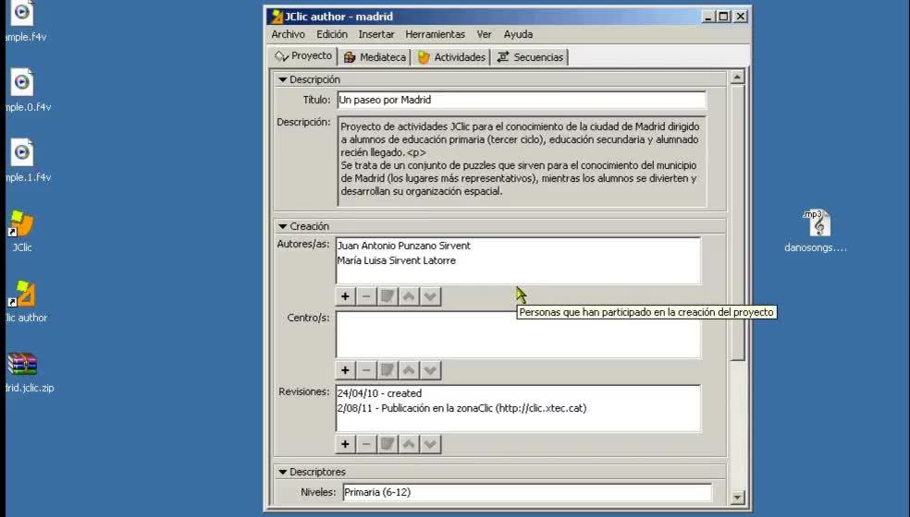Minimize the JClic author window
Image resolution: width=910 pixels, height=517 pixels.
coord(708,17)
